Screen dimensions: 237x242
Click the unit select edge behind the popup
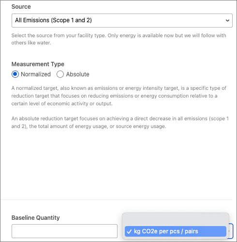pos(231,231)
